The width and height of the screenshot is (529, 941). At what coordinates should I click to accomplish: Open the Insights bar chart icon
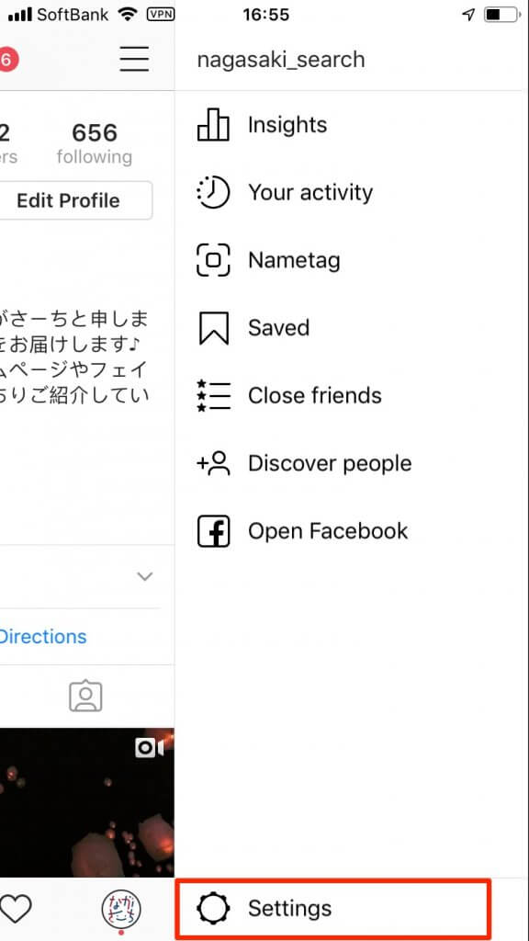(213, 125)
